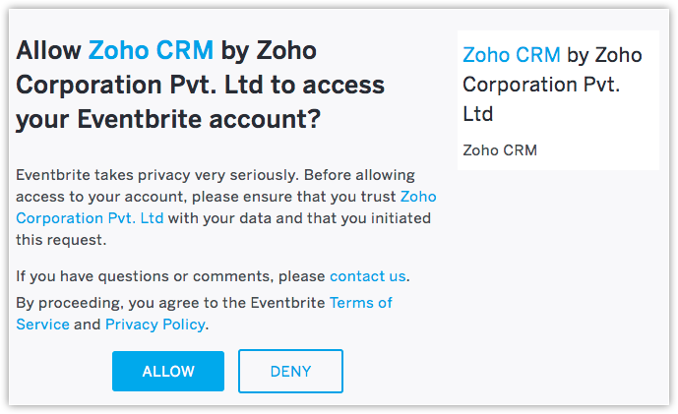
Task: Click the small gray Zoho CRM description text
Action: [499, 150]
